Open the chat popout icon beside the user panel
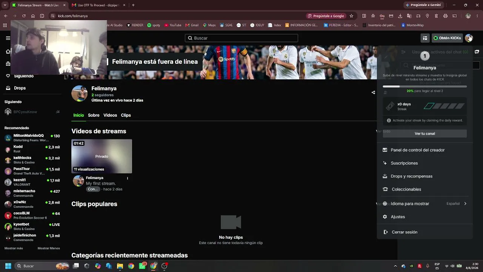The height and width of the screenshot is (272, 483). tap(477, 52)
